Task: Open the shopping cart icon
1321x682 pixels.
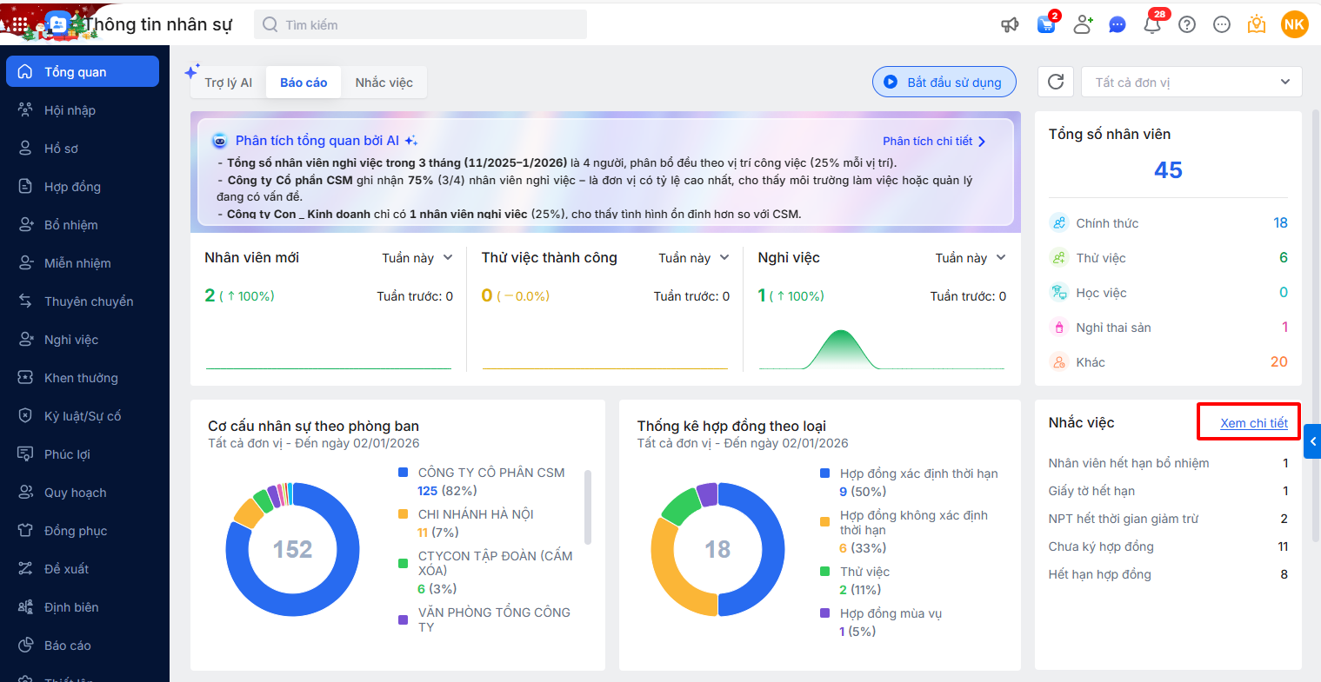Action: coord(1046,24)
